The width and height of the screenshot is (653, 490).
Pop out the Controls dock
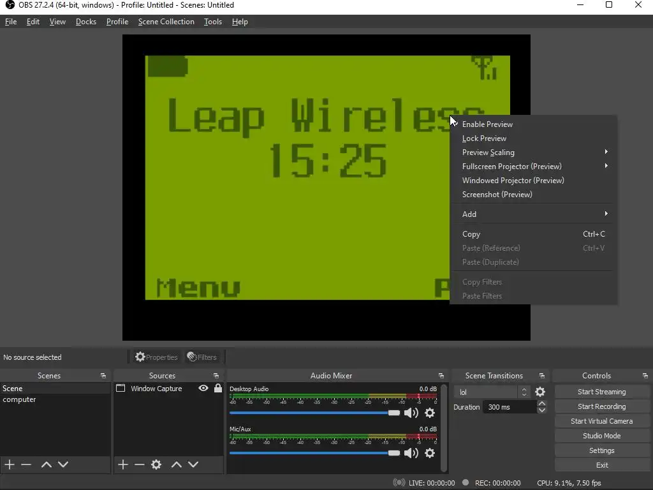coord(645,376)
